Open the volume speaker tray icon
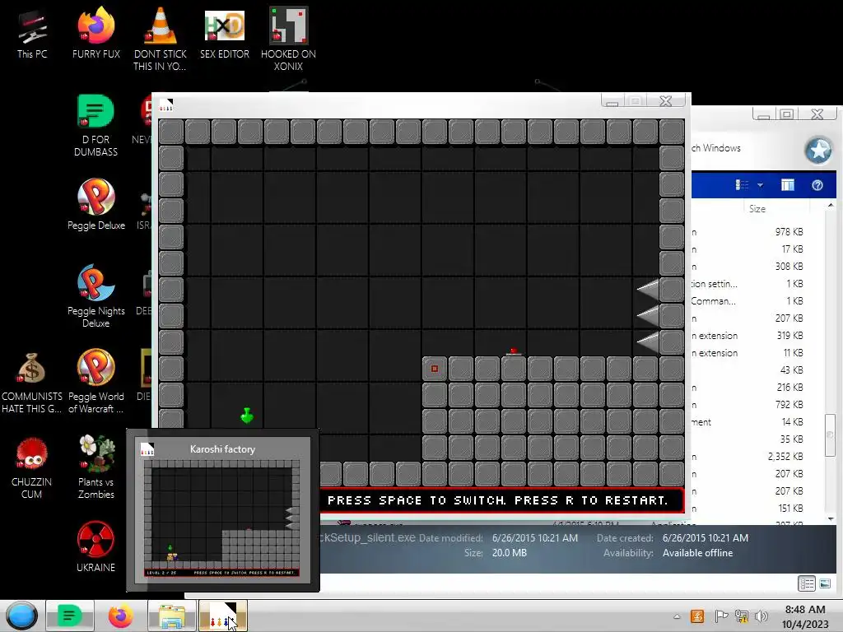843x632 pixels. tap(761, 616)
